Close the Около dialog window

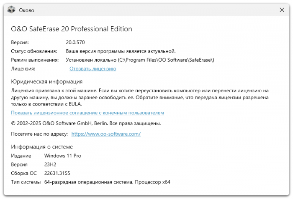point(282,10)
